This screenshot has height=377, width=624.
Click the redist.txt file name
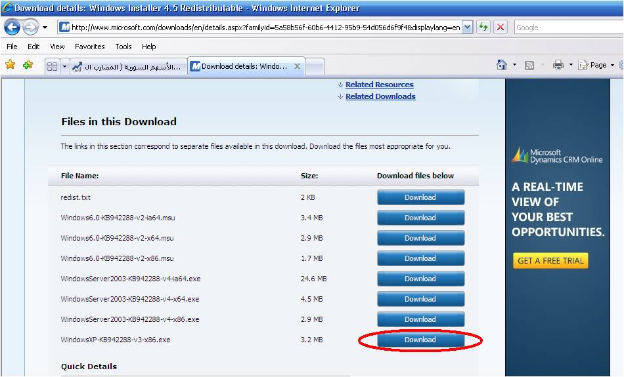[x=76, y=197]
